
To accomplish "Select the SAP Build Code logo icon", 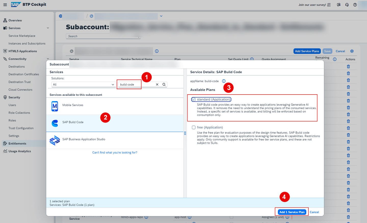I will [55, 123].
